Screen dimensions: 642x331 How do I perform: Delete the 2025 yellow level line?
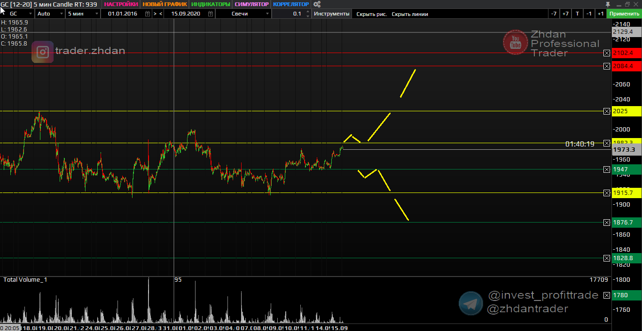tap(606, 111)
